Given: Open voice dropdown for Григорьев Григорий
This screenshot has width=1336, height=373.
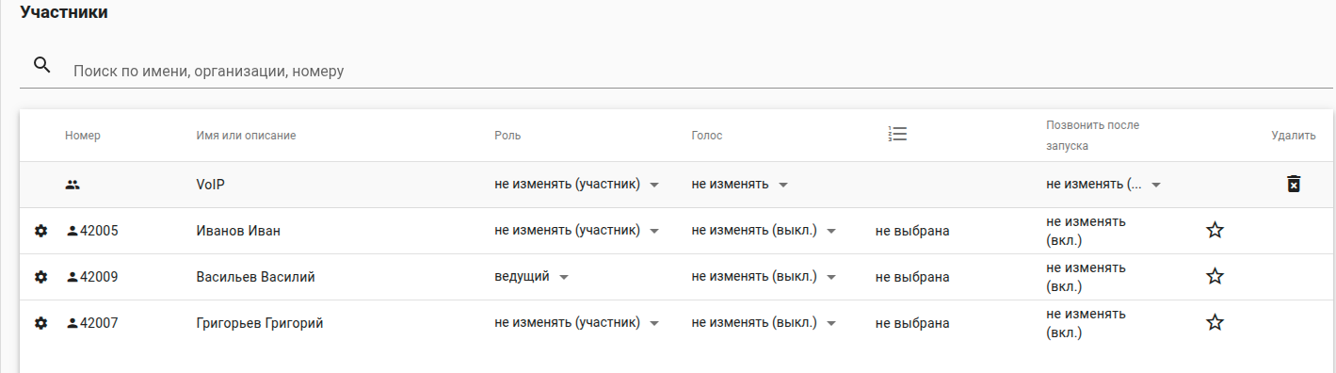Looking at the screenshot, I should 765,323.
